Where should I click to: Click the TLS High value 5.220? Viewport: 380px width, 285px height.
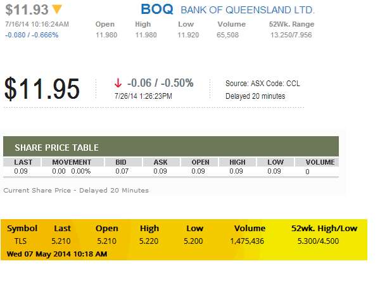[x=149, y=241]
